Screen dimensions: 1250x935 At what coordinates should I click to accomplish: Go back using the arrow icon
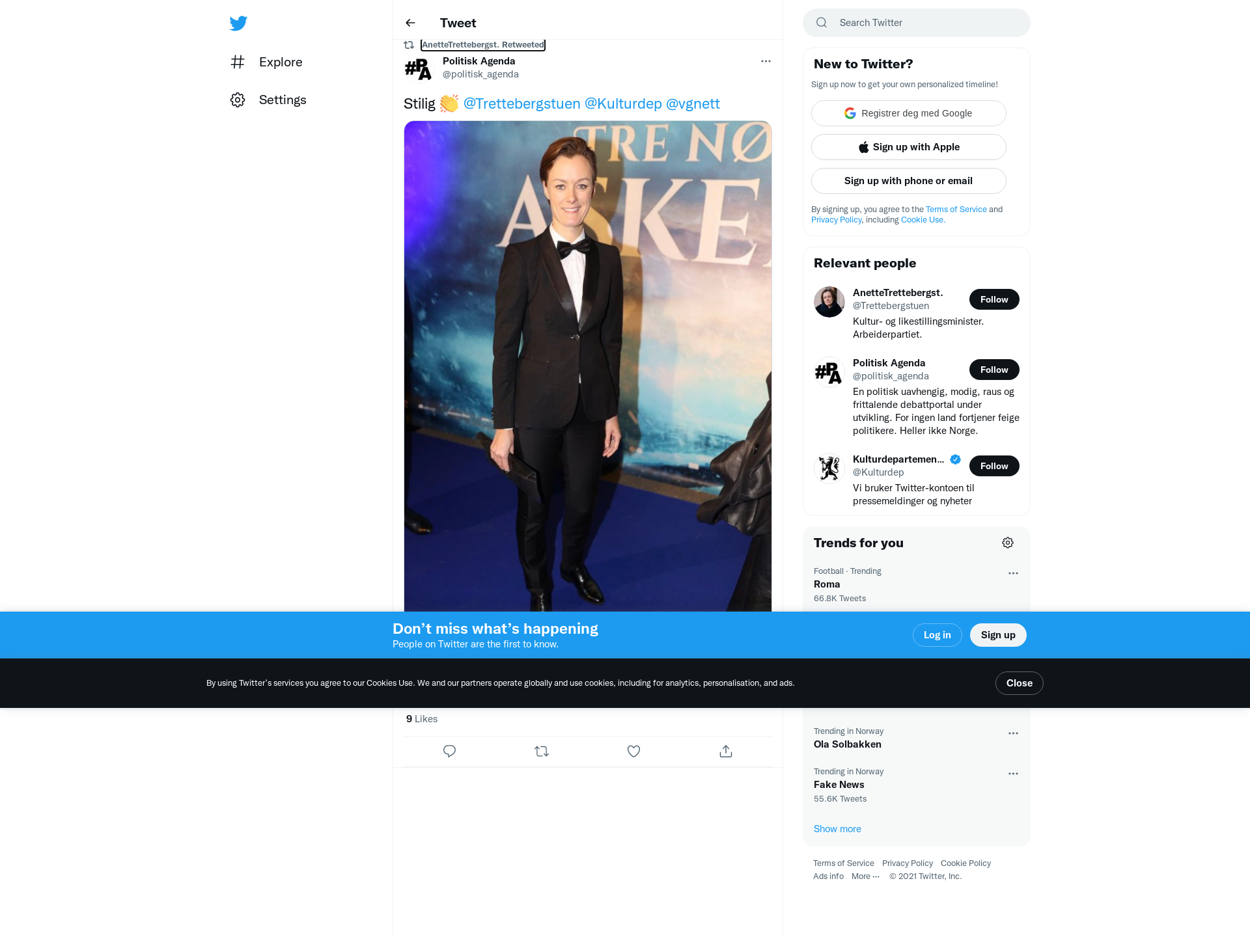pos(410,23)
